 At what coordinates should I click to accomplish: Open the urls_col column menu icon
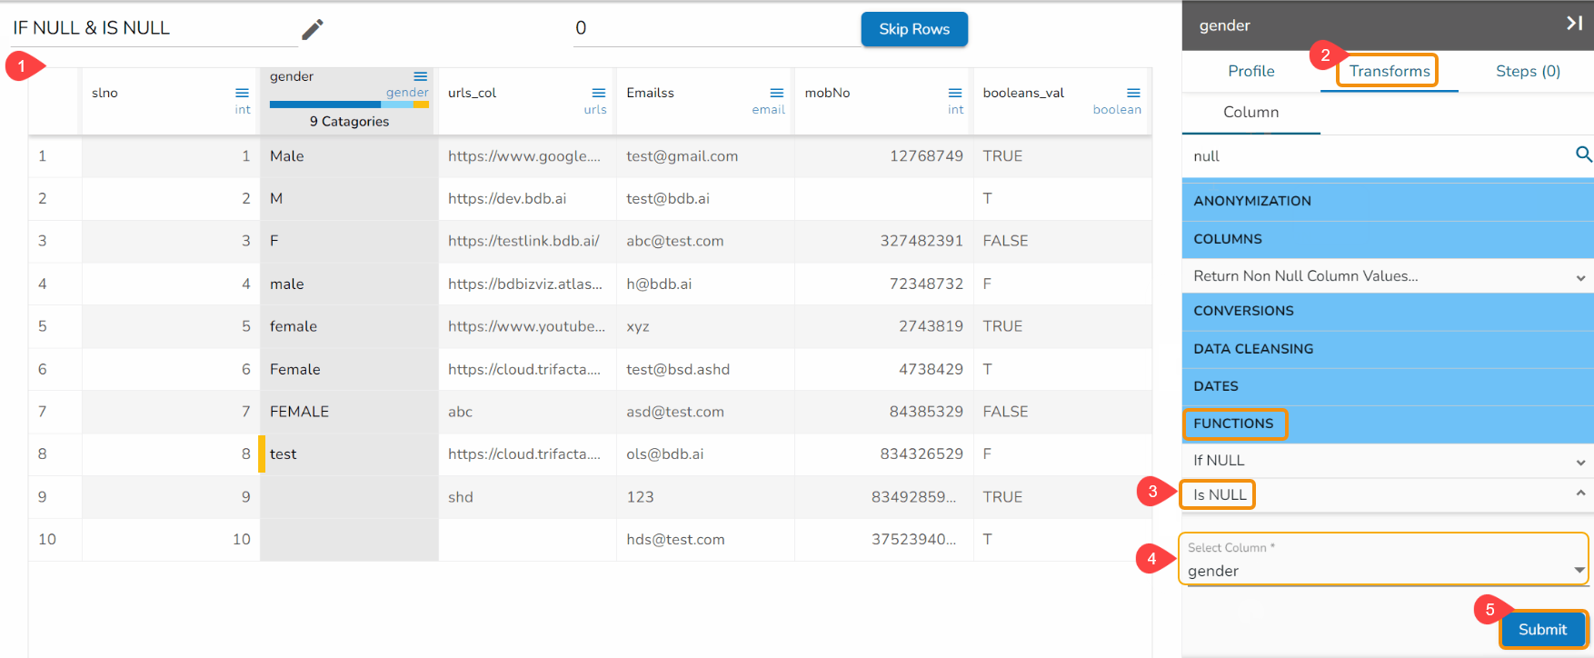[598, 93]
